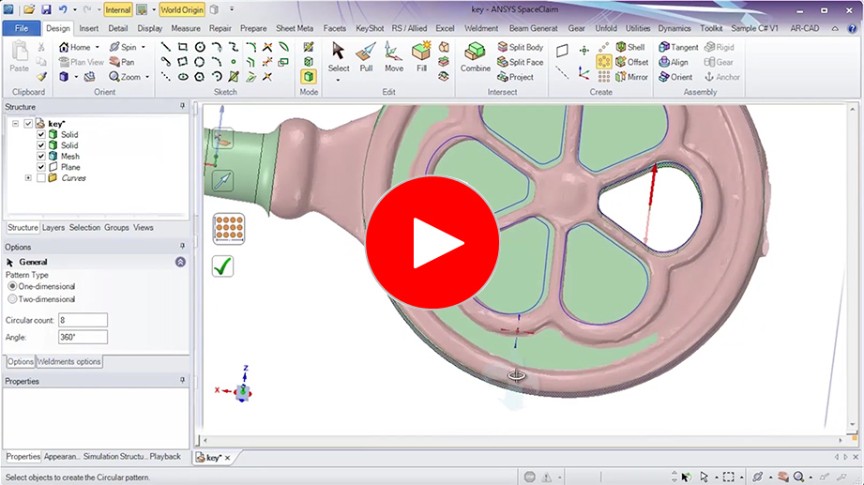Open the Measure ribbon tab
864x485 pixels.
(185, 28)
